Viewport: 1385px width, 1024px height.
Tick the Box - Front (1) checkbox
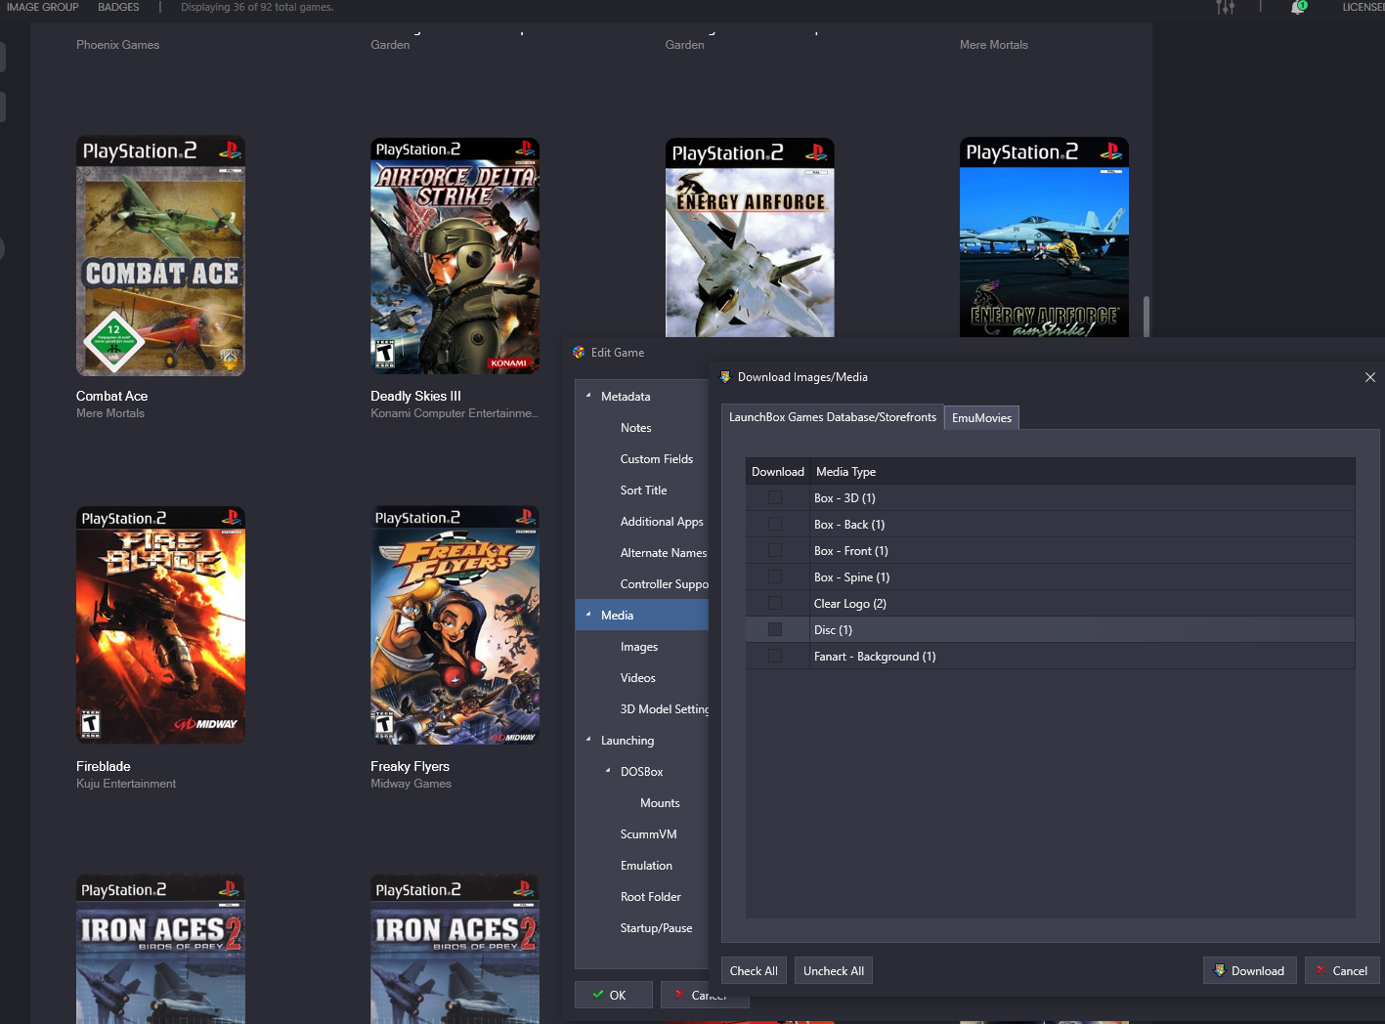[775, 550]
